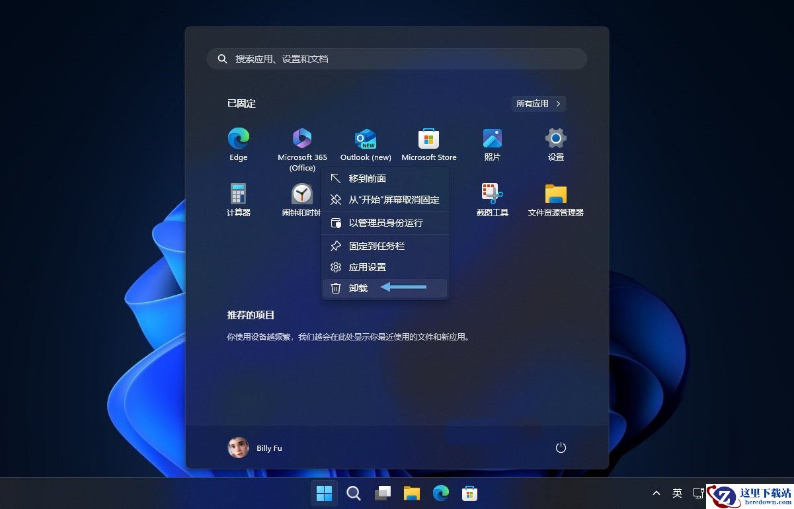This screenshot has width=794, height=509.
Task: Select 以管理员身份运行 menu item
Action: click(x=385, y=223)
